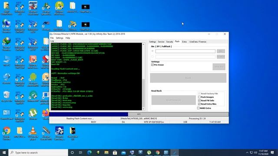Enable the NAND Extra checkbox
This screenshot has height=156, width=278.
[x=198, y=108]
